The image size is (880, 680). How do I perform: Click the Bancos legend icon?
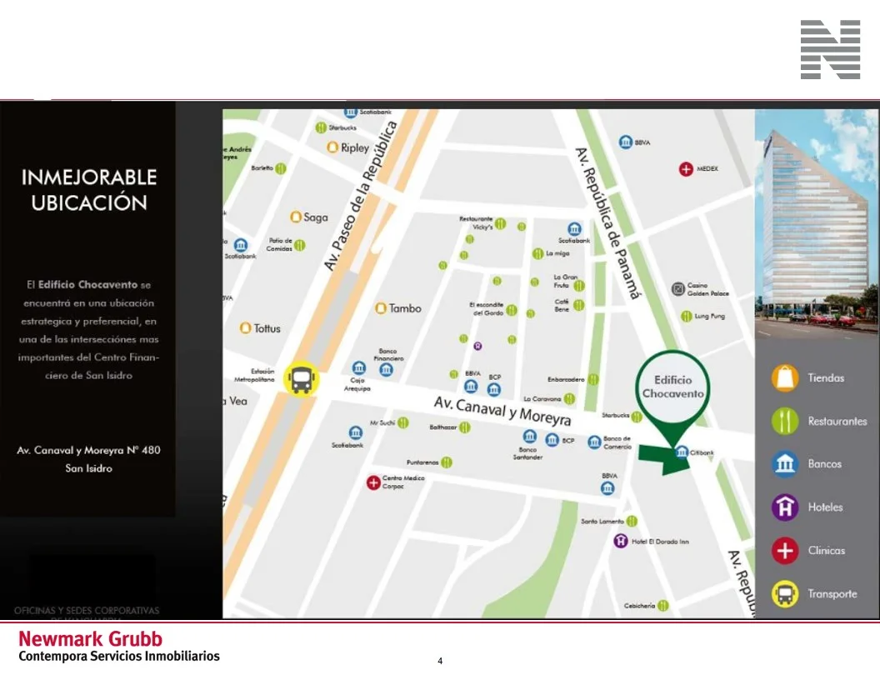pos(785,464)
